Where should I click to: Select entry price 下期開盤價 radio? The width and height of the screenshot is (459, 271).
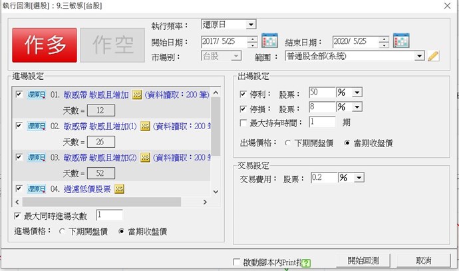tap(62, 232)
